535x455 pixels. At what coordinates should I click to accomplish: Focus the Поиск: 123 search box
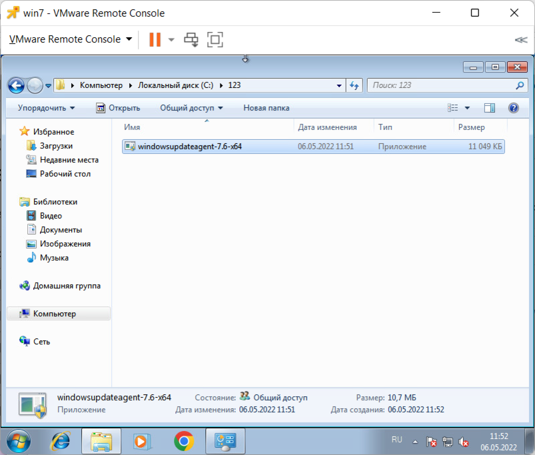pos(442,85)
